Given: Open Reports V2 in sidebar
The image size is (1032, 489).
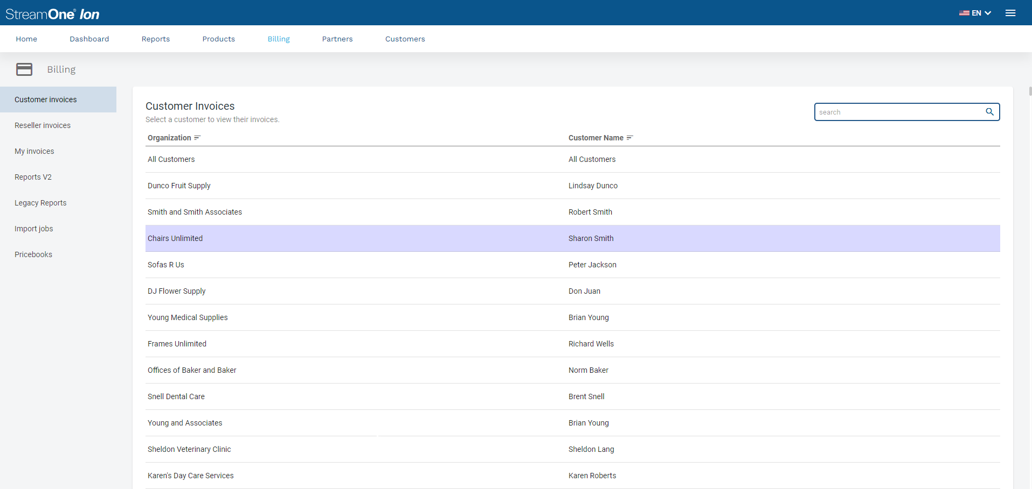Looking at the screenshot, I should pos(58,177).
